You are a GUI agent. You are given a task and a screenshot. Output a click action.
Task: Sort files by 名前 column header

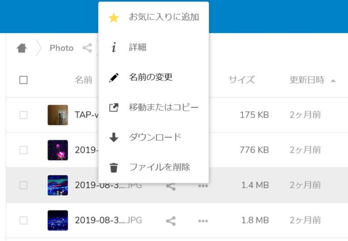[83, 80]
